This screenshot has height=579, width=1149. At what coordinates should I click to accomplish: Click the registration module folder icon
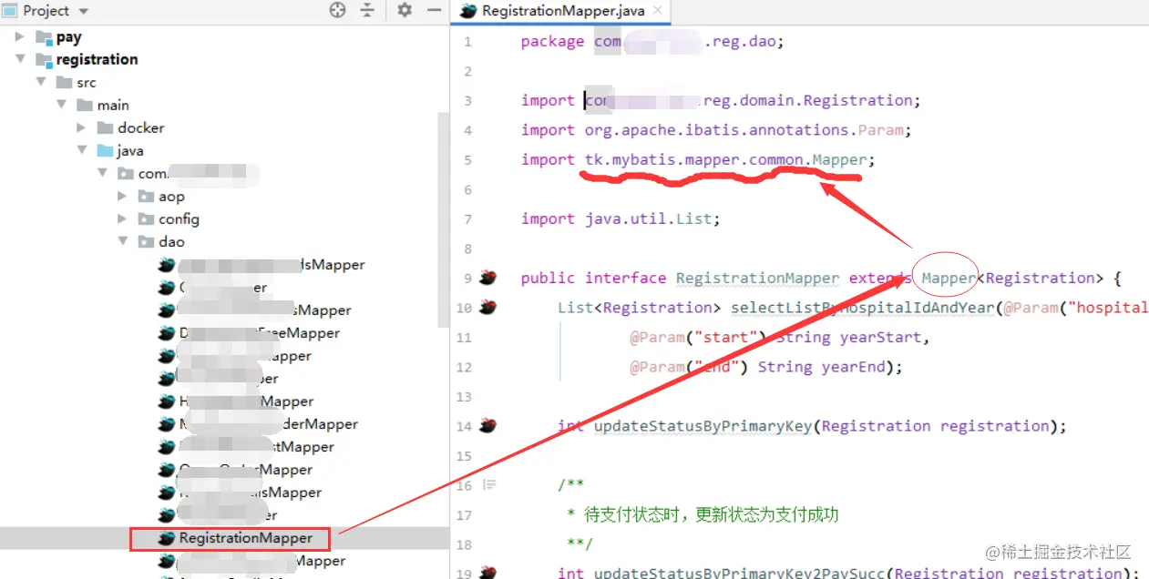click(44, 60)
